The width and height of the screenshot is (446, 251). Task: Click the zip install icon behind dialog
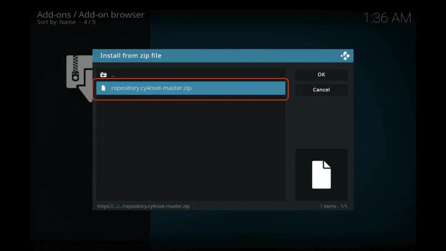pyautogui.click(x=79, y=78)
